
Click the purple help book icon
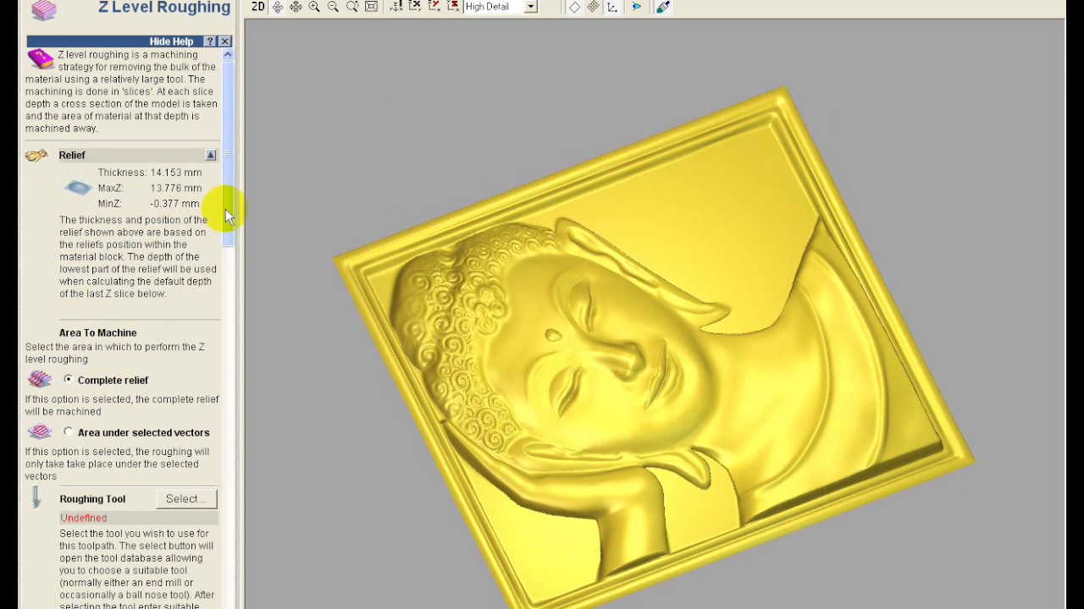[40, 58]
